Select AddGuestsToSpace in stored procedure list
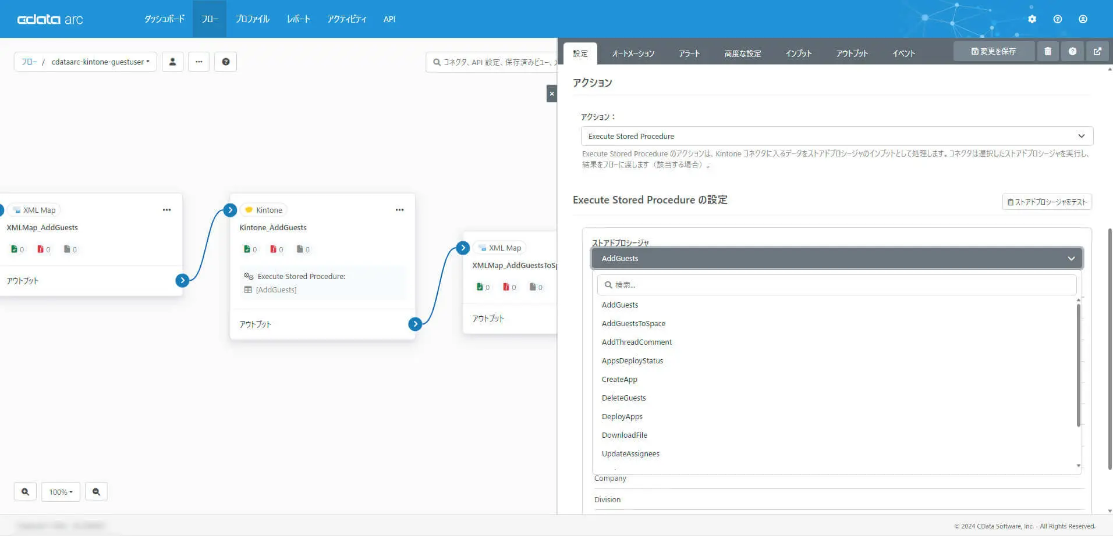The height and width of the screenshot is (536, 1113). coord(633,323)
